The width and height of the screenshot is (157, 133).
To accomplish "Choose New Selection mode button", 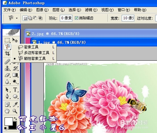I will pos(25,18).
